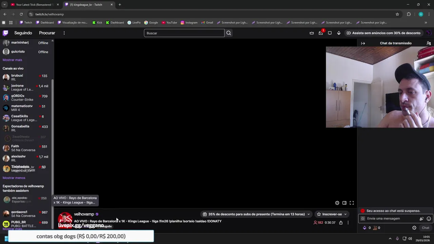This screenshot has width=434, height=244.
Task: Open the emote picker smiley icon
Action: click(x=429, y=219)
